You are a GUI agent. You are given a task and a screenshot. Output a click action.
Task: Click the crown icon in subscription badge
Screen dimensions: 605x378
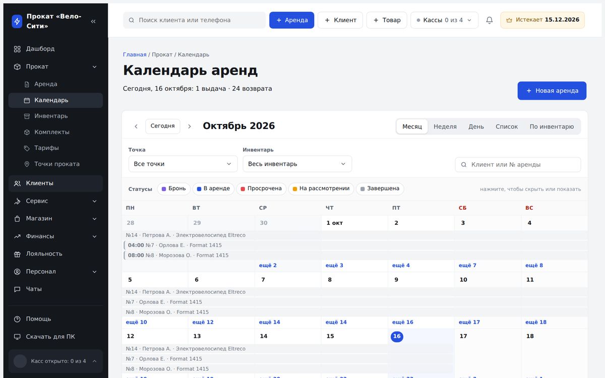[x=509, y=20]
